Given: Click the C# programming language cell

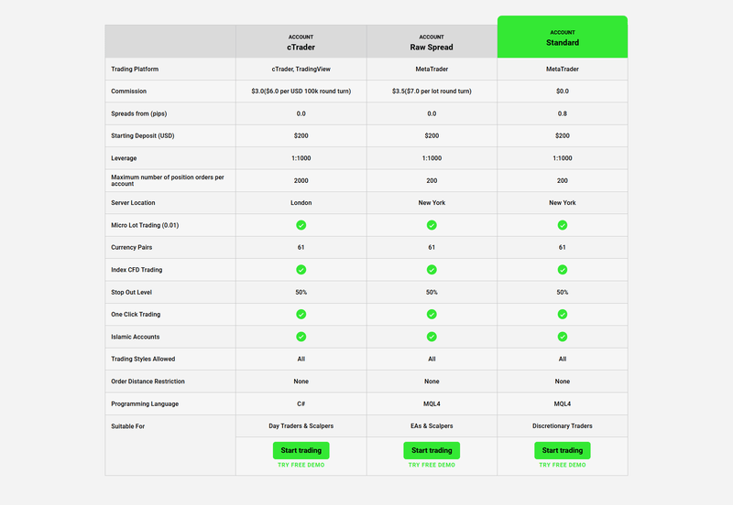Looking at the screenshot, I should 301,403.
